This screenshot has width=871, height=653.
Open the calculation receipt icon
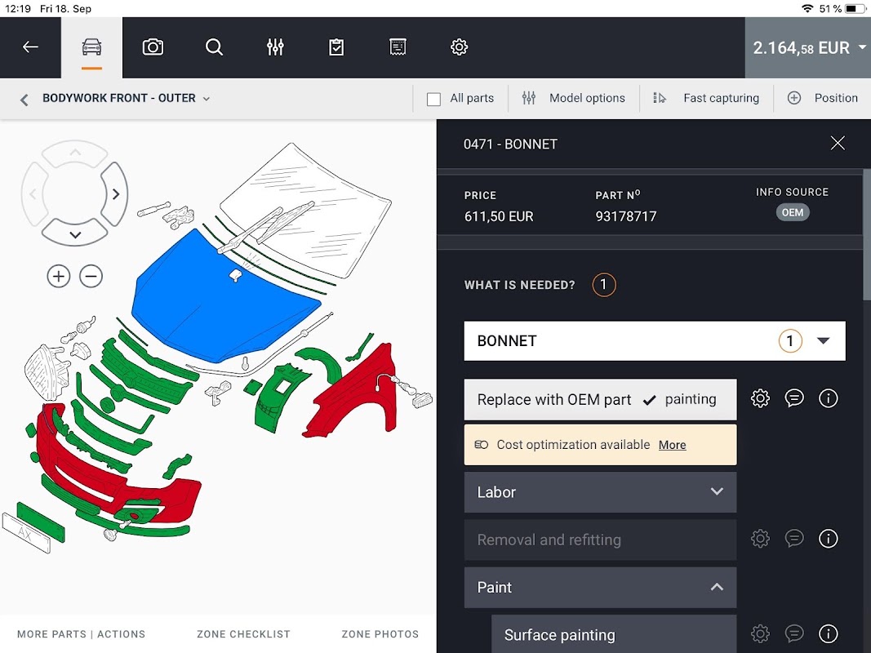398,47
